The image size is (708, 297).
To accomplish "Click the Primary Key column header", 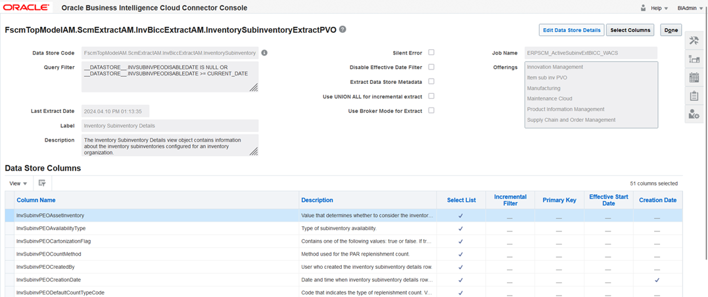I will click(559, 200).
